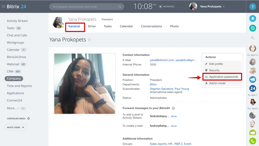Open the green chat messages icon
Viewport: 259px width, 146px height.
(x=253, y=28)
